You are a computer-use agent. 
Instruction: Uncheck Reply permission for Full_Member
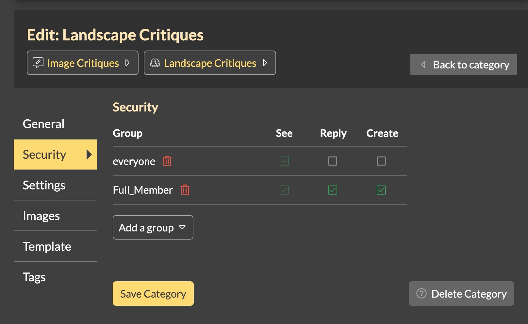tap(333, 190)
